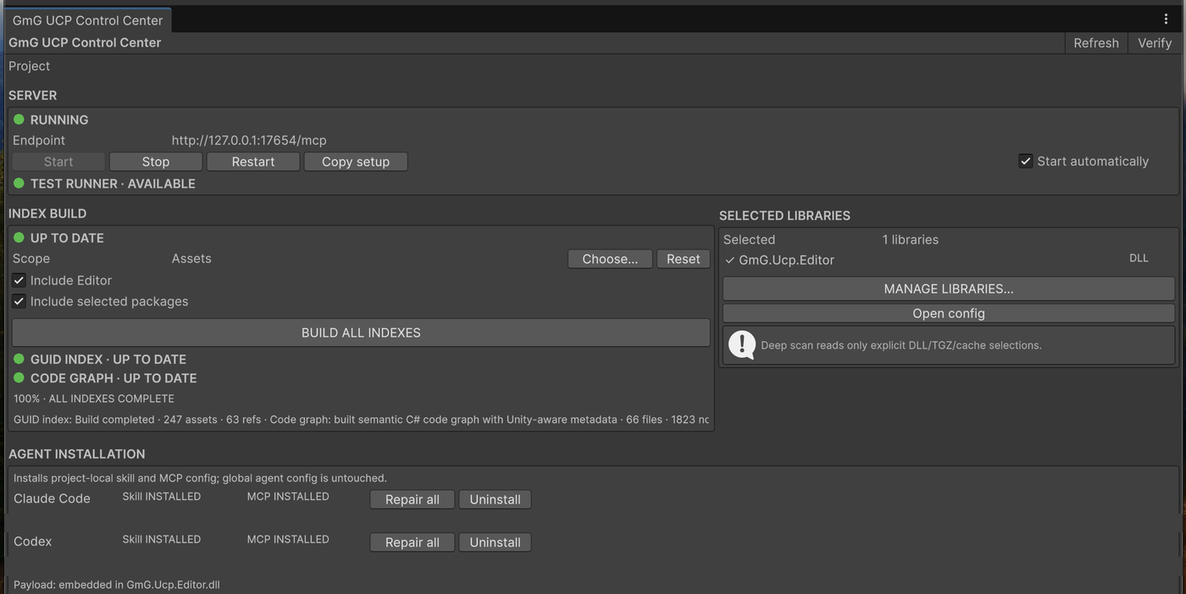Click the AGENT INSTALLATION heading
1186x594 pixels.
pos(77,454)
